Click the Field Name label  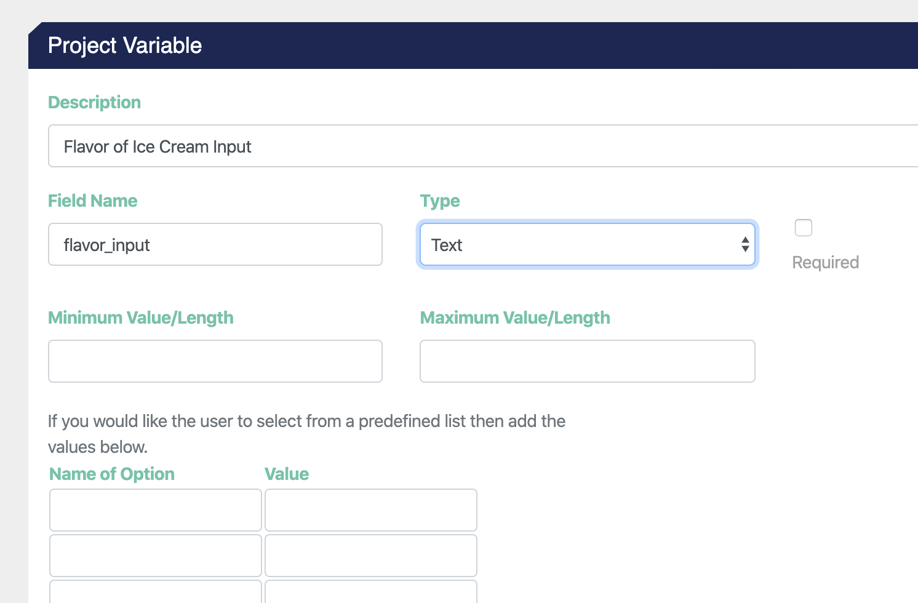point(92,201)
